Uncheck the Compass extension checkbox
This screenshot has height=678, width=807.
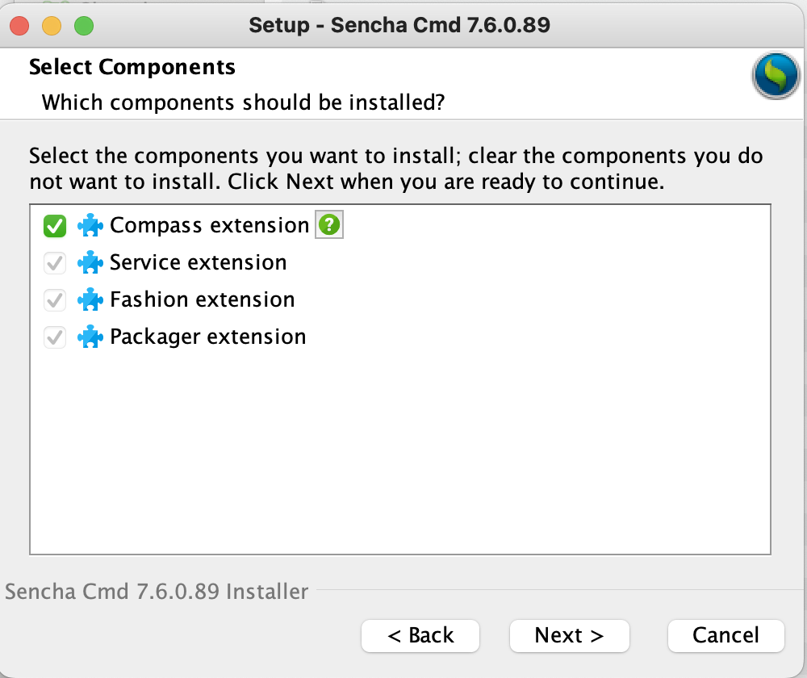(55, 227)
